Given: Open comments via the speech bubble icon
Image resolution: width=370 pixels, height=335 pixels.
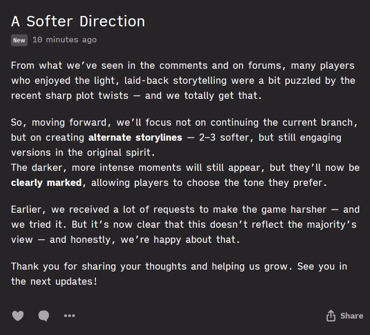Looking at the screenshot, I should point(44,316).
